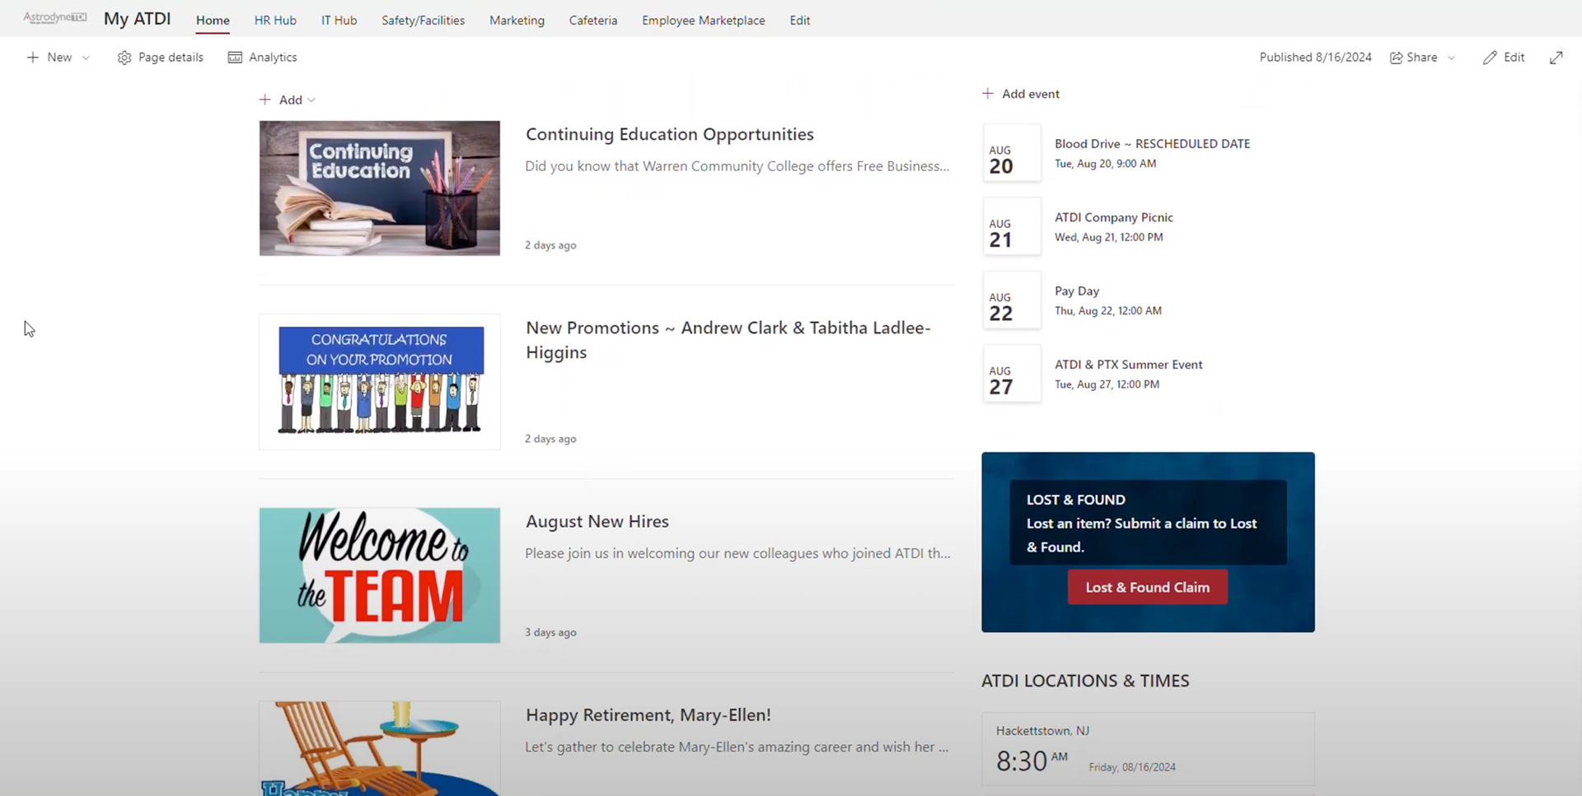Switch to the HR Hub tab
Screen dimensions: 1582x796
pos(274,20)
